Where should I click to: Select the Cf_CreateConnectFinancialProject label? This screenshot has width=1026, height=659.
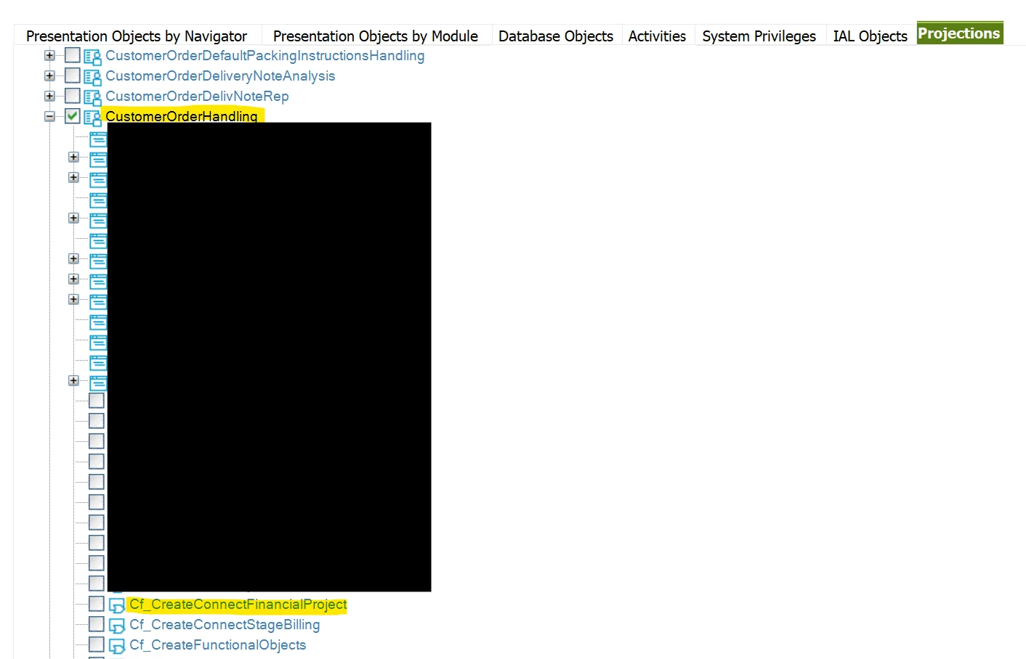tap(238, 605)
